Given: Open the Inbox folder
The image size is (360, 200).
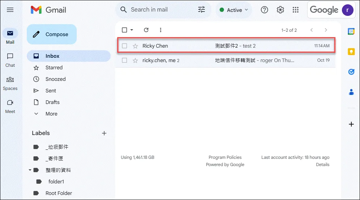Looking at the screenshot, I should pyautogui.click(x=69, y=56).
